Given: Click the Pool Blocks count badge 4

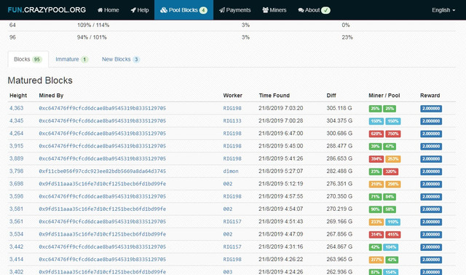Looking at the screenshot, I should tap(203, 10).
